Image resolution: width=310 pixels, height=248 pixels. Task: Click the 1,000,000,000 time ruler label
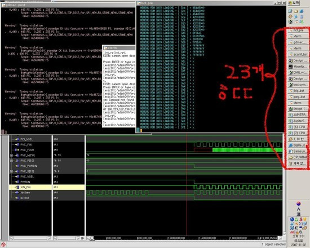coord(176,238)
